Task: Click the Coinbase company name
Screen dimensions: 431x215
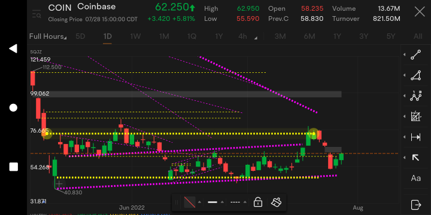Action: (x=96, y=7)
